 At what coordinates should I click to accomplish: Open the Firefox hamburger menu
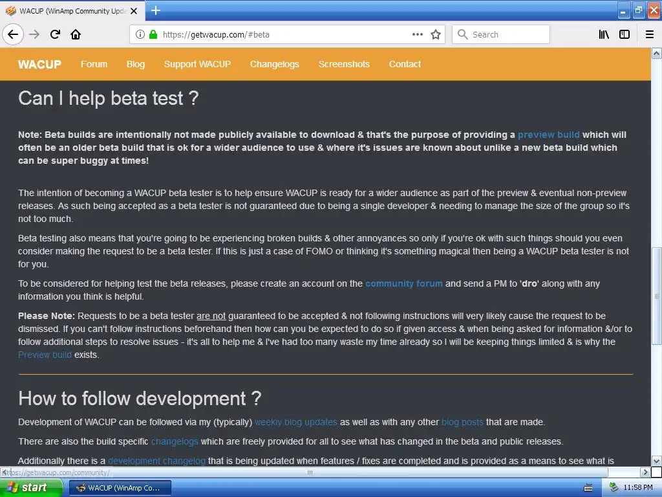[650, 34]
